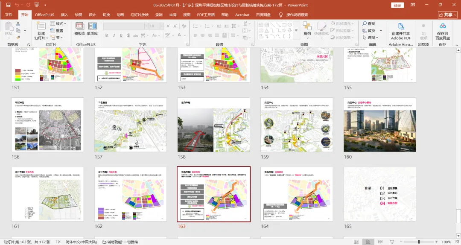Click the Reading view icon in status bar

380,242
